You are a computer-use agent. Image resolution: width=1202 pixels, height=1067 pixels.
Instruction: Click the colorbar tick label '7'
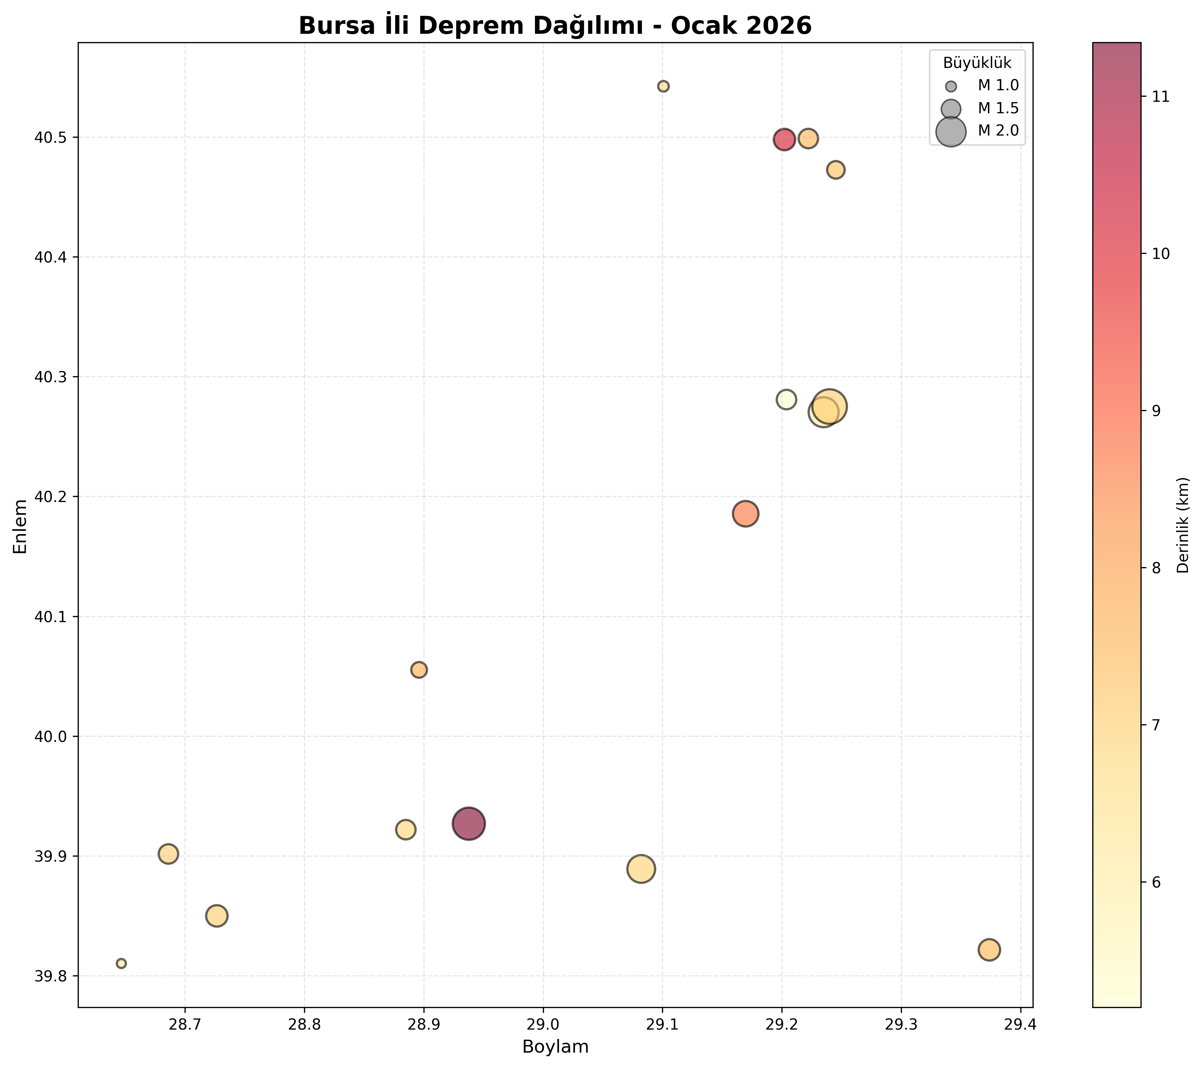coord(1156,725)
